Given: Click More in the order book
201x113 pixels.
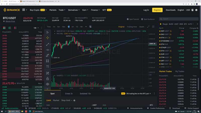Looking at the screenshot, I should (40, 83).
